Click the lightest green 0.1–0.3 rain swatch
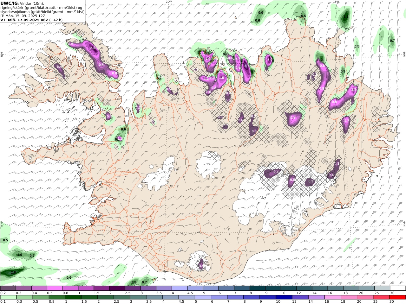The height and width of the screenshot is (304, 406). pos(8,297)
